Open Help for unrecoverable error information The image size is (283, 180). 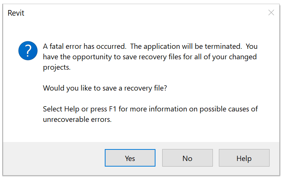tap(244, 158)
